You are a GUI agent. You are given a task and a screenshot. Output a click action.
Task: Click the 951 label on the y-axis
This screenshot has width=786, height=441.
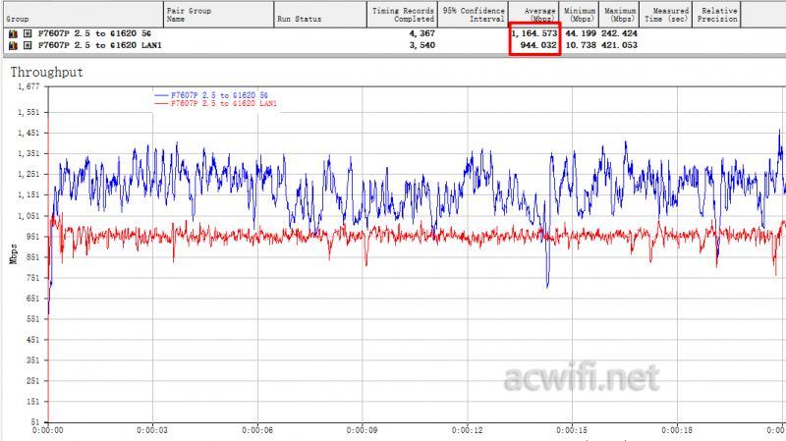click(33, 237)
